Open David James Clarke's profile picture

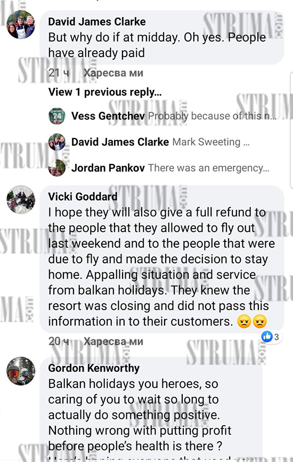click(x=21, y=25)
